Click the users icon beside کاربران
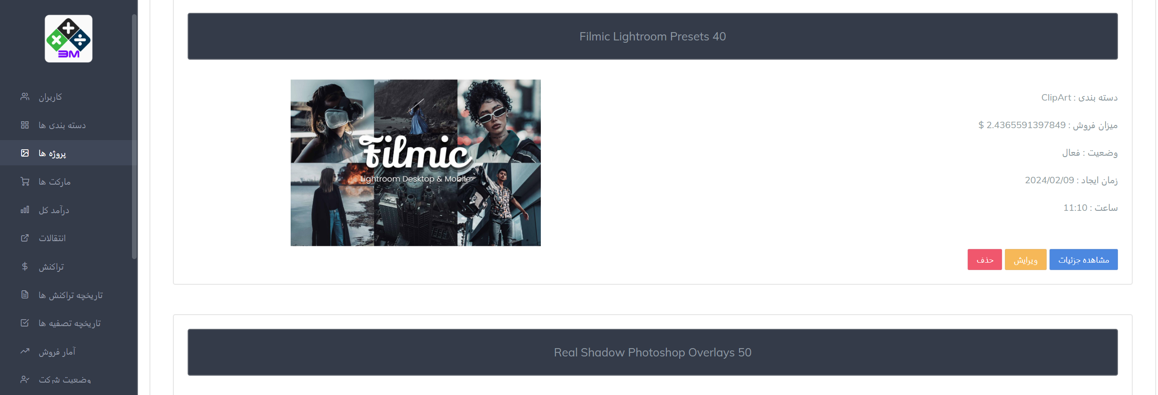This screenshot has height=395, width=1158. (25, 96)
